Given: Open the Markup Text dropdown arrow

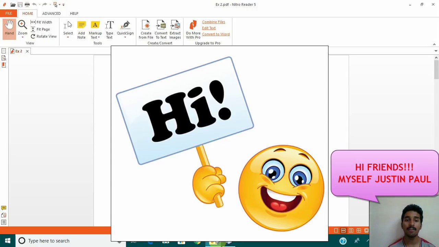Looking at the screenshot, I should click(x=98, y=37).
